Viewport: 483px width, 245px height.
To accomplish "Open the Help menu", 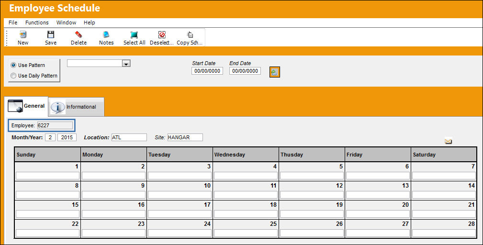I will point(90,22).
